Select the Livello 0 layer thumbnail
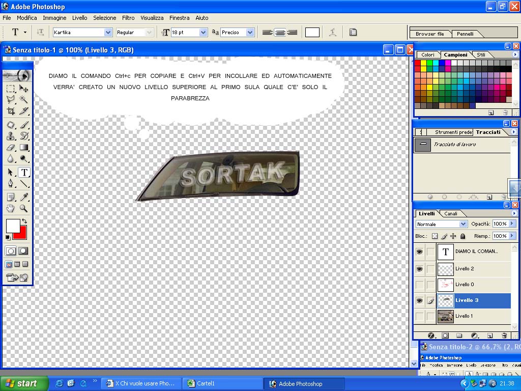The image size is (521, 391). [x=445, y=285]
